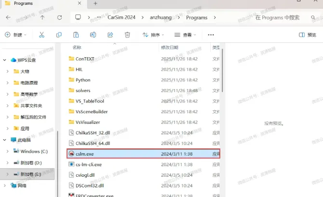Collapse the 此电脑 tree node
The width and height of the screenshot is (323, 197).
4,140
